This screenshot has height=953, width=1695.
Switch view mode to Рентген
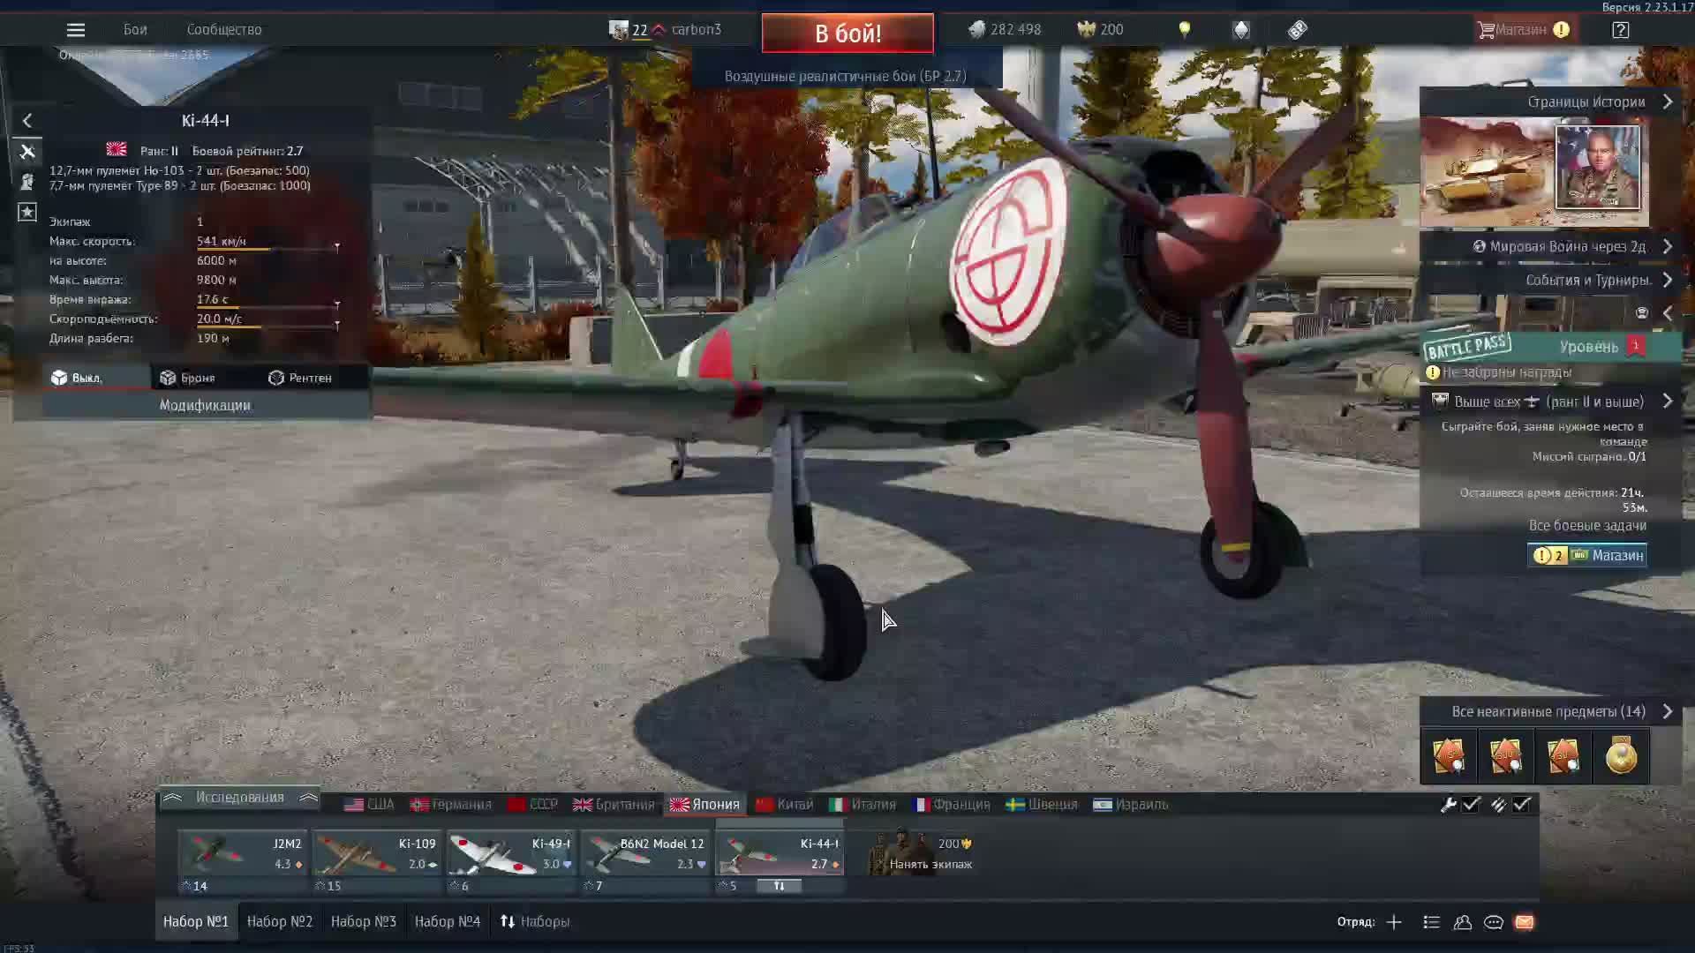[x=300, y=378]
